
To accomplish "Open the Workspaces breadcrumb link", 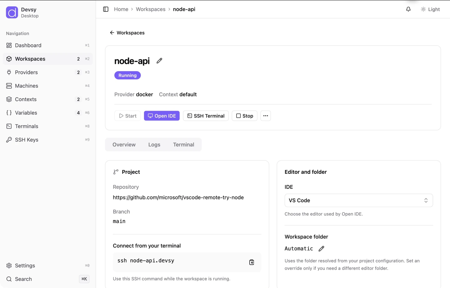I will point(151,9).
